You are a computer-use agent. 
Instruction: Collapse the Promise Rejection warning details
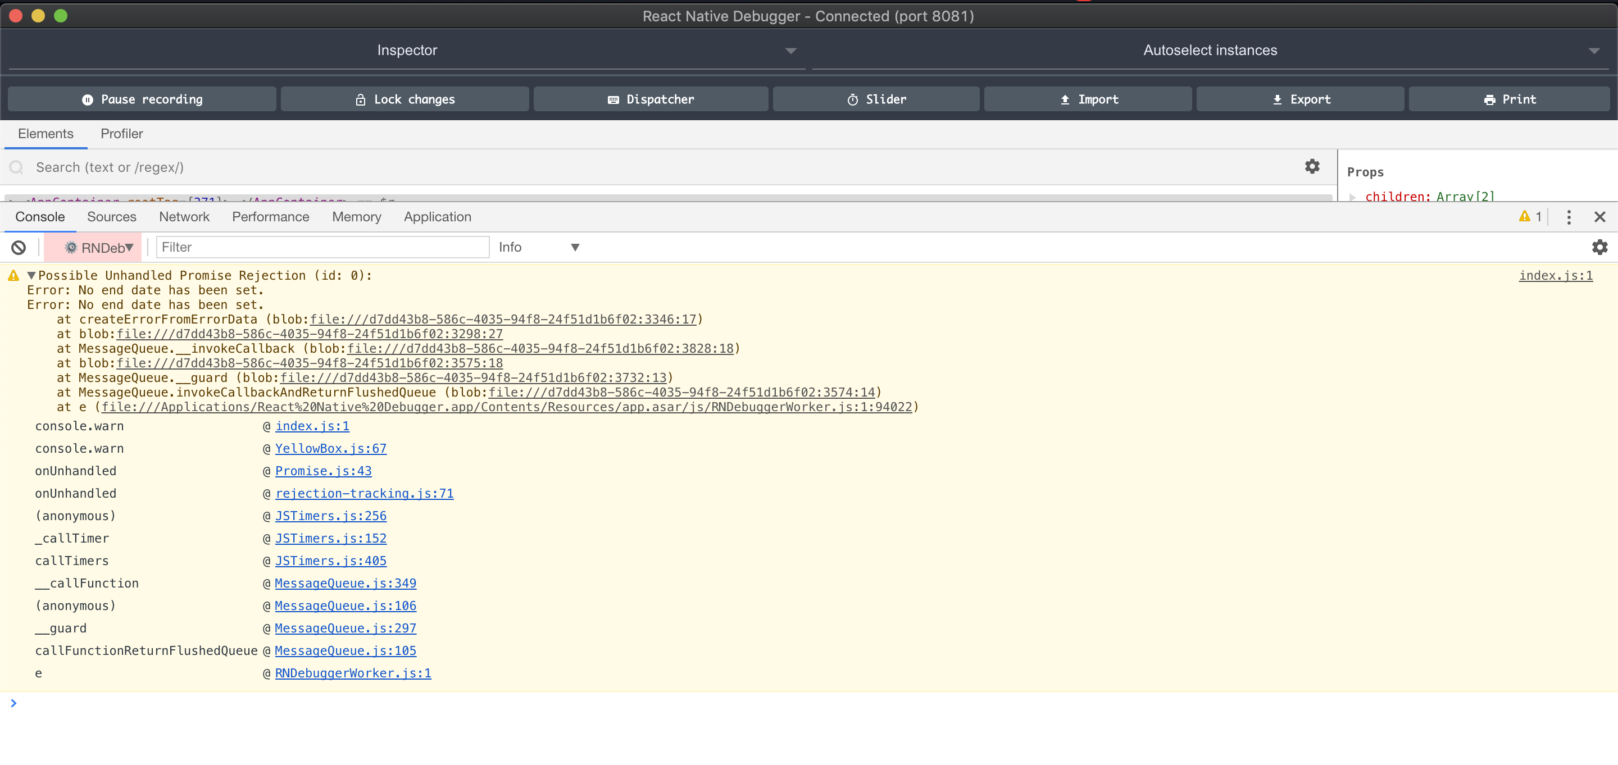tap(31, 275)
